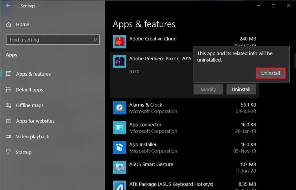
Task: Select Alarms & Clock entry name
Action: [x=146, y=105]
